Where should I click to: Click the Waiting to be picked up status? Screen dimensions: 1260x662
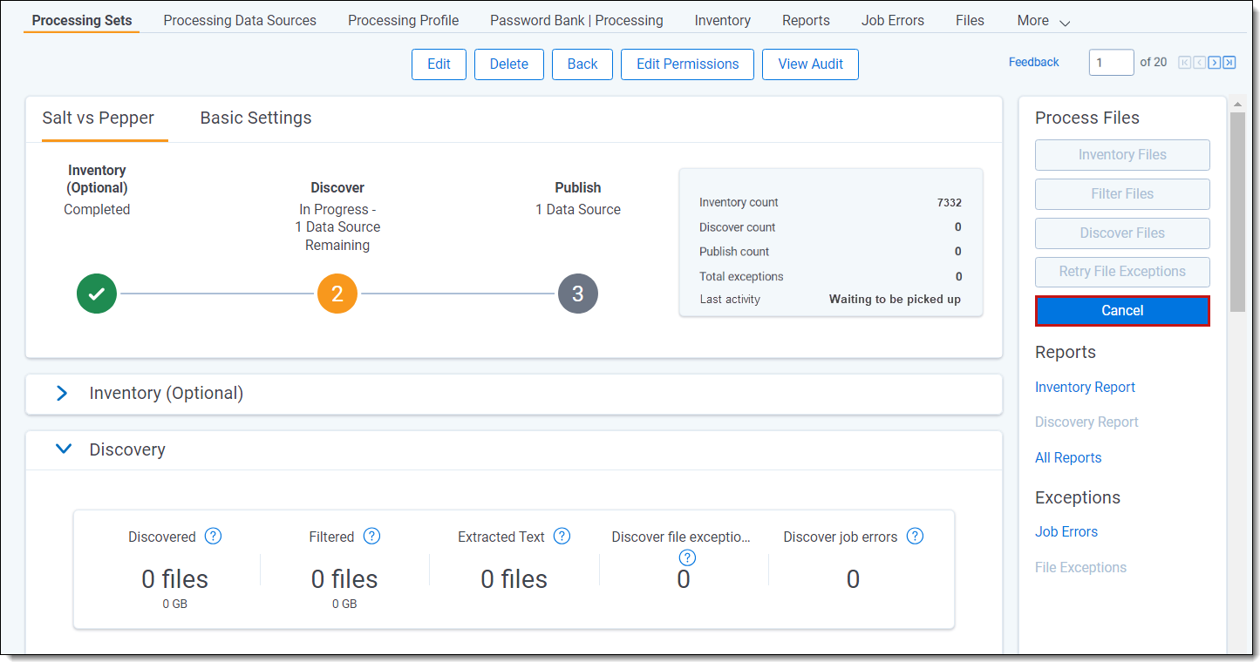tap(895, 299)
